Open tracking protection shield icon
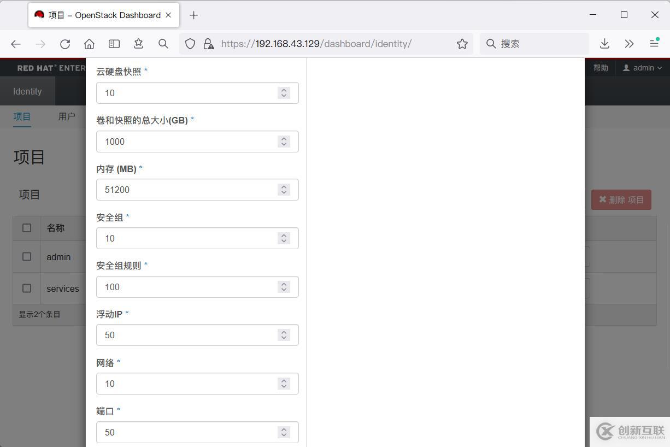Viewport: 670px width, 447px height. pos(190,44)
